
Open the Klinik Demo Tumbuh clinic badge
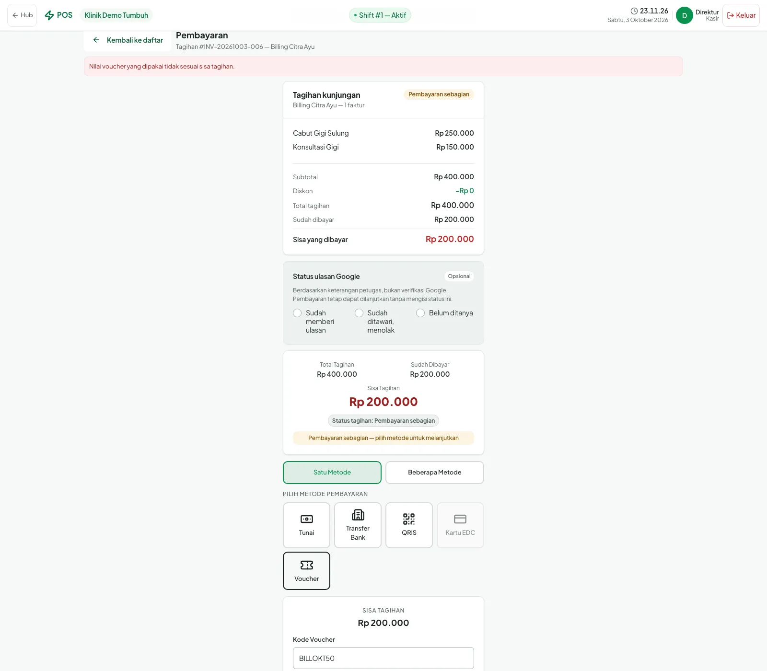116,15
